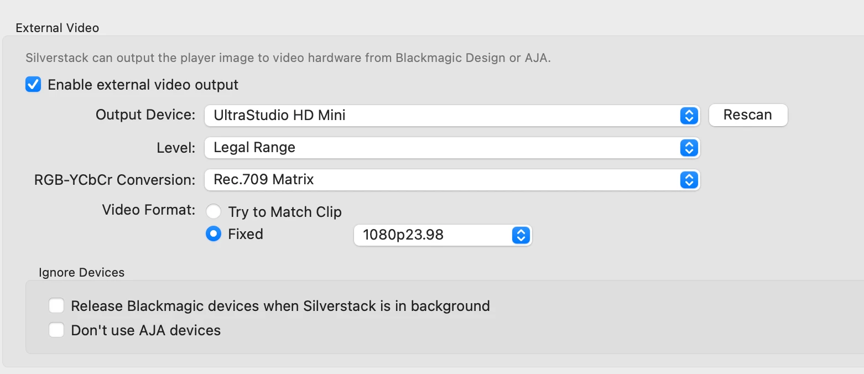Image resolution: width=864 pixels, height=374 pixels.
Task: Open the RGB-YCbCr Conversion dropdown
Action: [x=443, y=180]
